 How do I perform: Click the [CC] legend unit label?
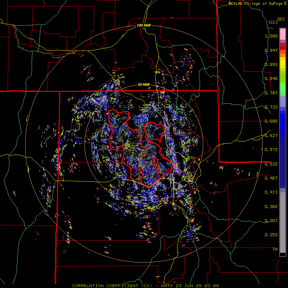click(x=273, y=22)
